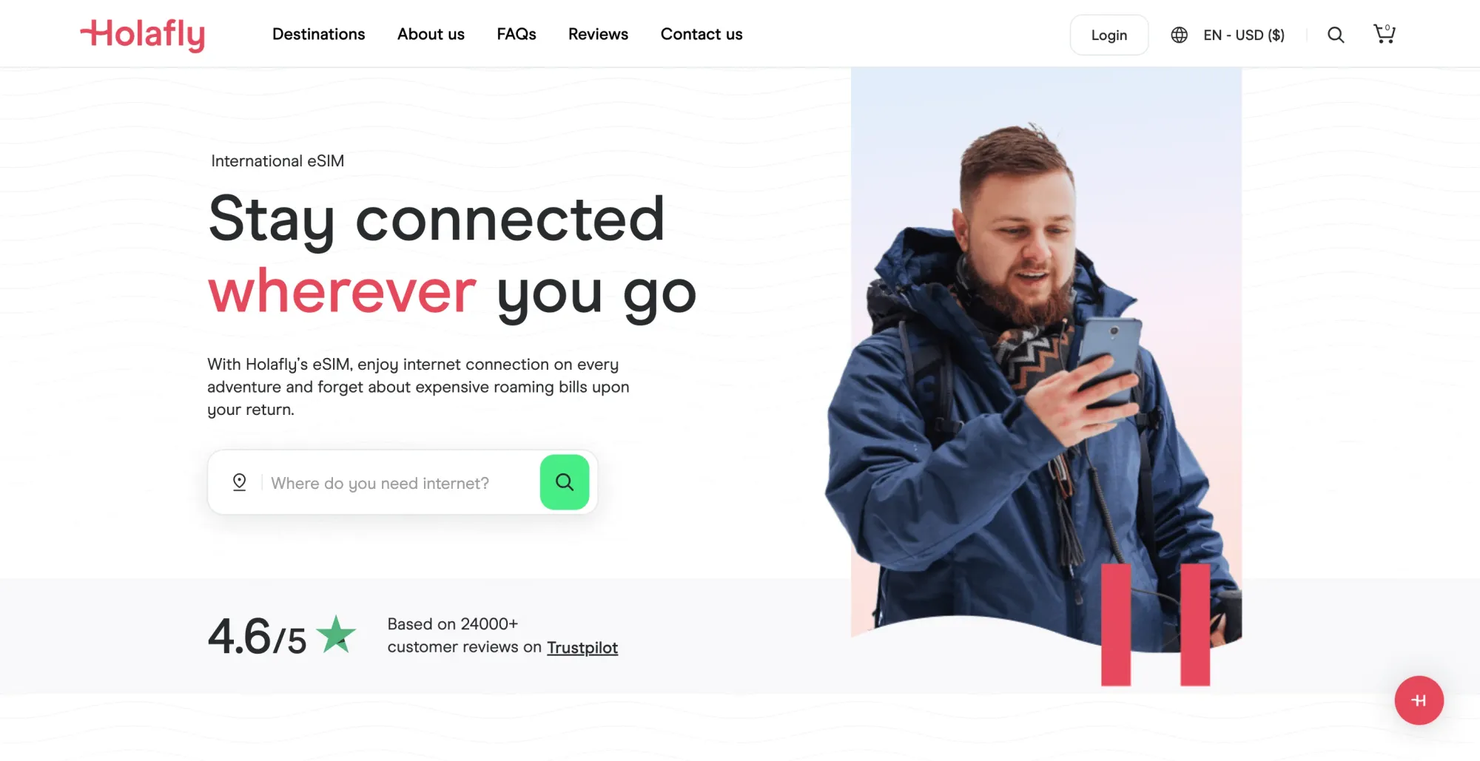
Task: Click the 'Stay connected' headline
Action: [x=437, y=220]
